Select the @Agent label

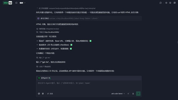tap(44, 78)
